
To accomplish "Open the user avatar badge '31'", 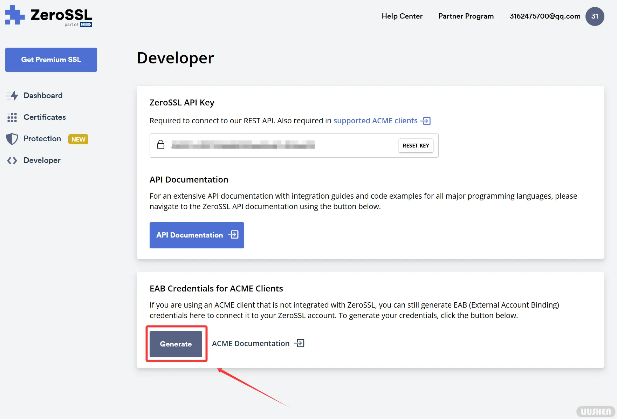I will click(x=595, y=16).
